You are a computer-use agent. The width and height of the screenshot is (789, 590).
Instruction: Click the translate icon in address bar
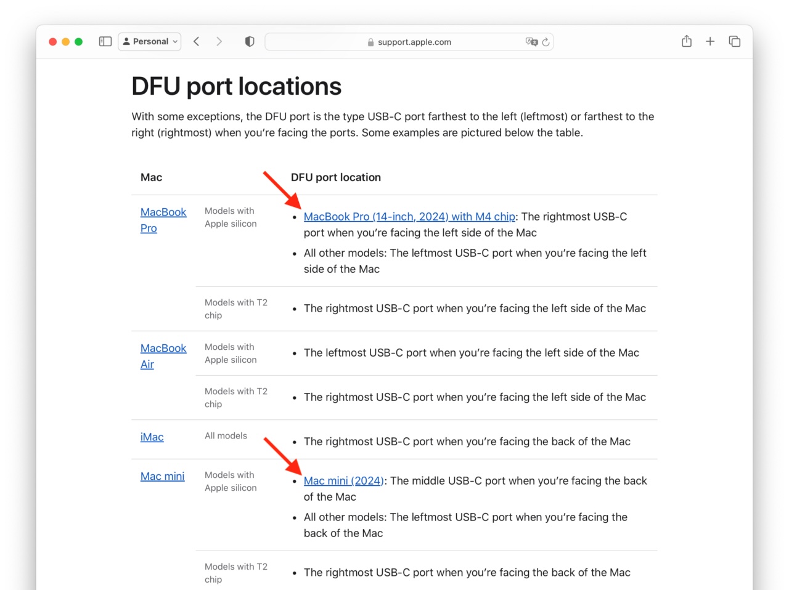coord(531,42)
